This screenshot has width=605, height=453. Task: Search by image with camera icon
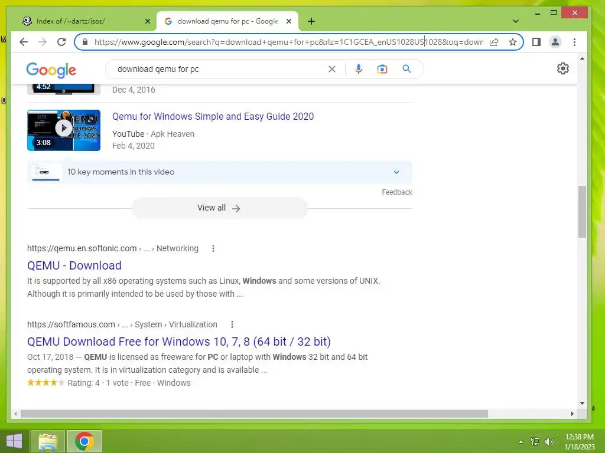[x=382, y=69]
